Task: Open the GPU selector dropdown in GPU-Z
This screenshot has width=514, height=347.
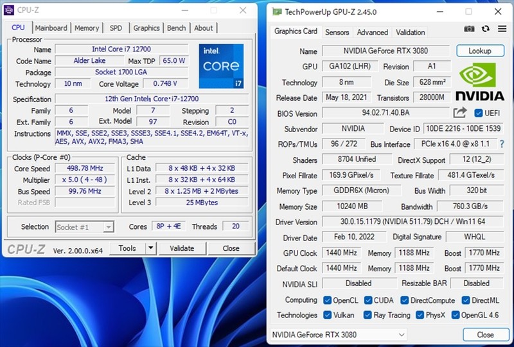Action: pyautogui.click(x=339, y=335)
